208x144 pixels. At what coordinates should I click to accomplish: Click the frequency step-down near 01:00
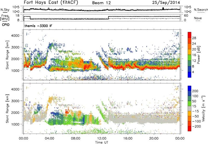(x=30, y=18)
